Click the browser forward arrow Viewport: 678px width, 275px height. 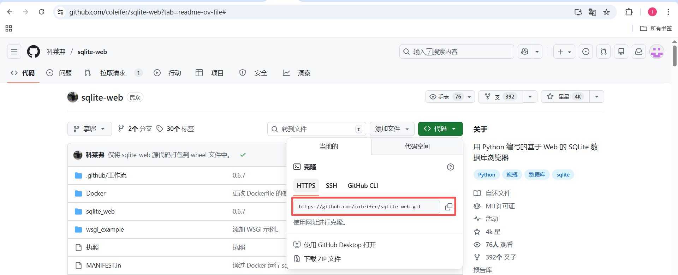click(25, 12)
